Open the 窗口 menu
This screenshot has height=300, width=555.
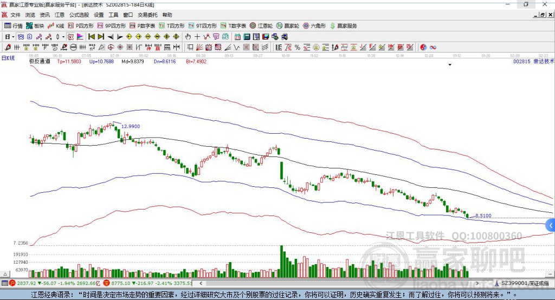[x=128, y=15]
